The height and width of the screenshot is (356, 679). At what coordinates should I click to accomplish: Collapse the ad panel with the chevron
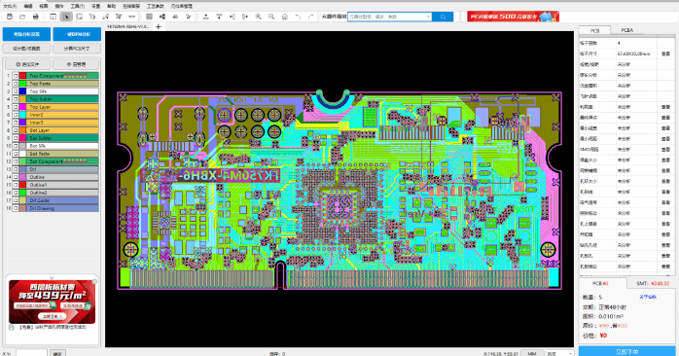pyautogui.click(x=52, y=278)
